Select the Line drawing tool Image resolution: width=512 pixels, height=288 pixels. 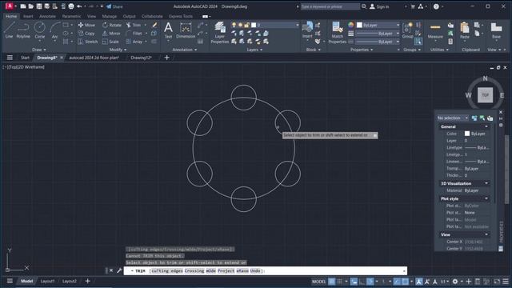pos(9,30)
